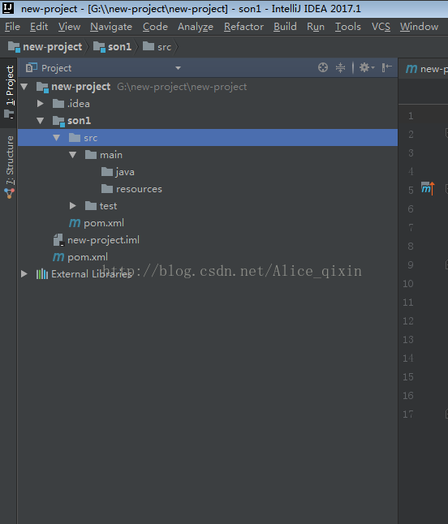Click new-project in the navigation breadcrumb
448x524 pixels.
click(x=45, y=47)
